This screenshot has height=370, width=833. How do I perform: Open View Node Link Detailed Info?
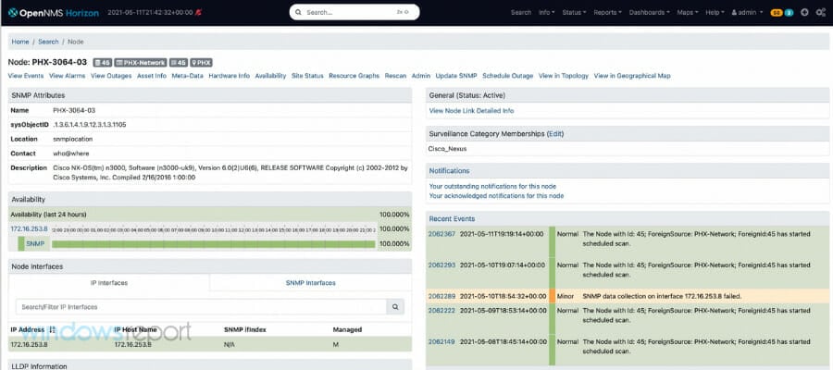pos(471,111)
